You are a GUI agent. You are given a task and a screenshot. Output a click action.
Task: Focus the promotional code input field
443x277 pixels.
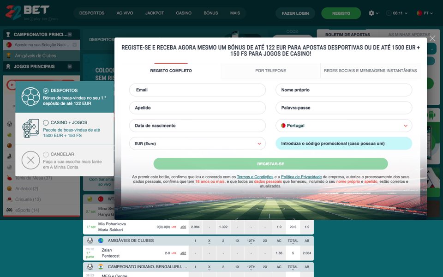[343, 144]
